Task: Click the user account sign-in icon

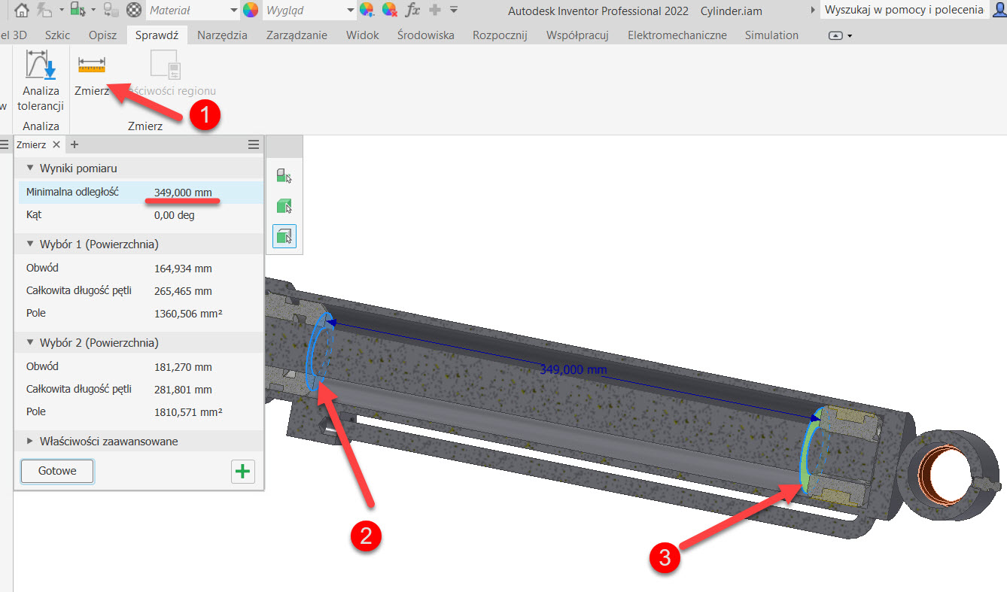Action: coord(999,10)
